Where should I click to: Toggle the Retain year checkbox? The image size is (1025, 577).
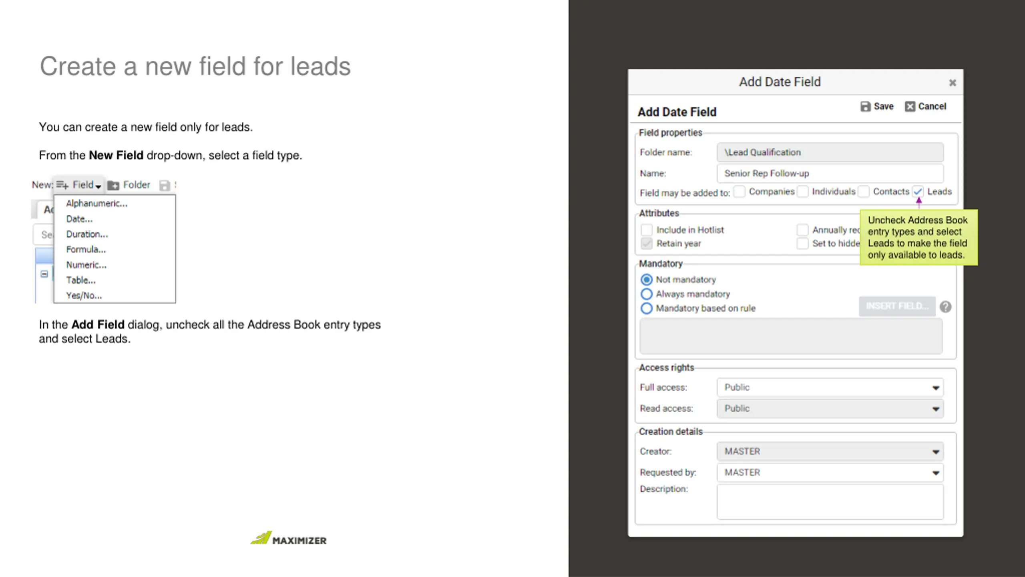[647, 243]
